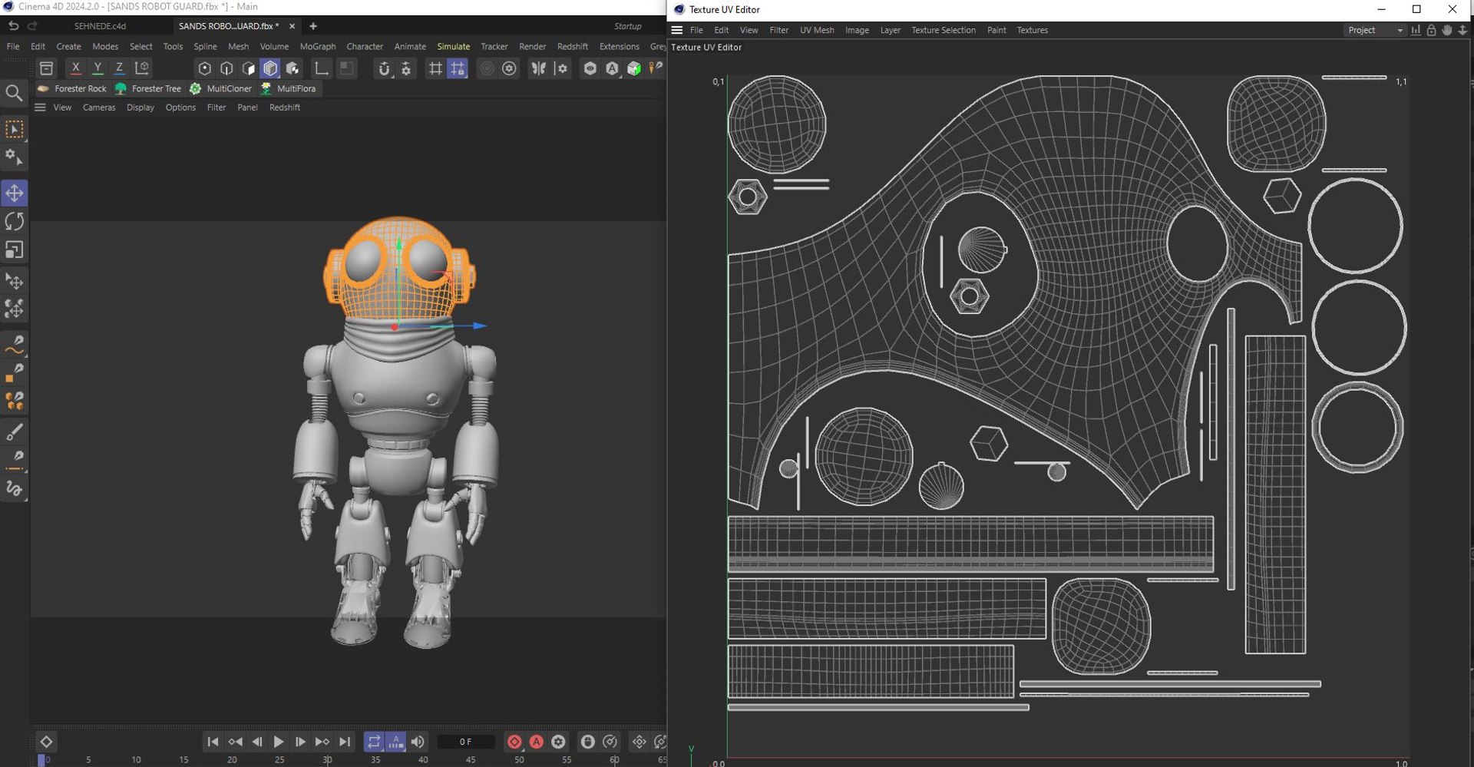Click the Record Active Objects button
1474x767 pixels.
(x=514, y=742)
